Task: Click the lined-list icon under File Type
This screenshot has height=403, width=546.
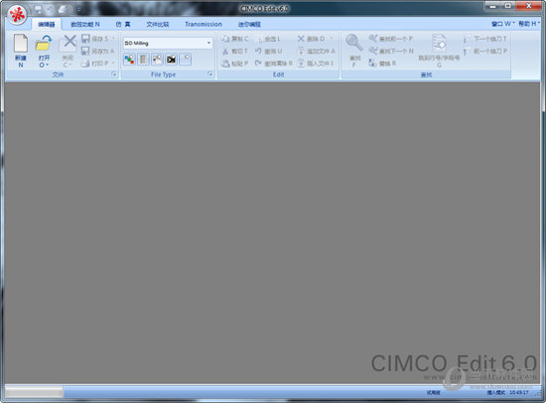Action: [143, 60]
